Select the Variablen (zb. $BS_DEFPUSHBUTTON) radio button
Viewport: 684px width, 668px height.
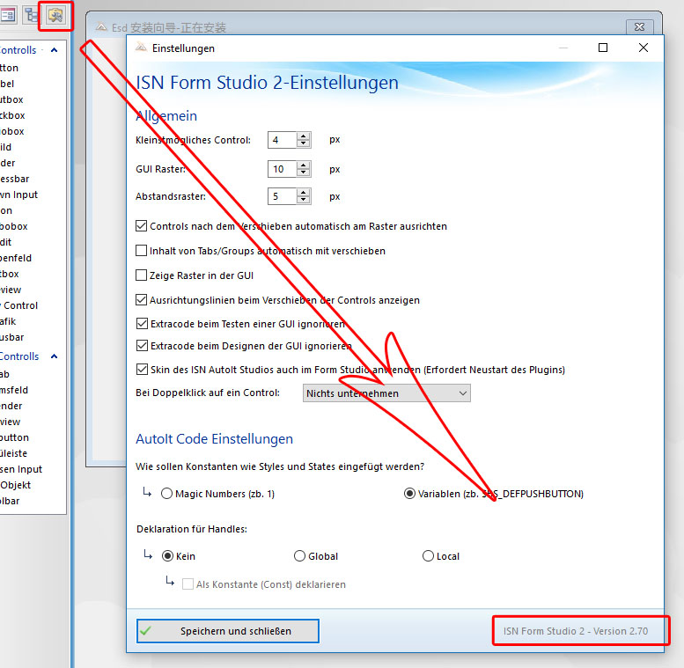409,494
